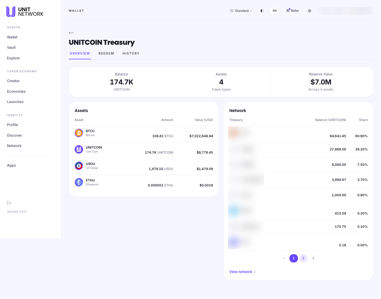Click the USDU asset name
The height and width of the screenshot is (299, 381).
[x=90, y=164]
